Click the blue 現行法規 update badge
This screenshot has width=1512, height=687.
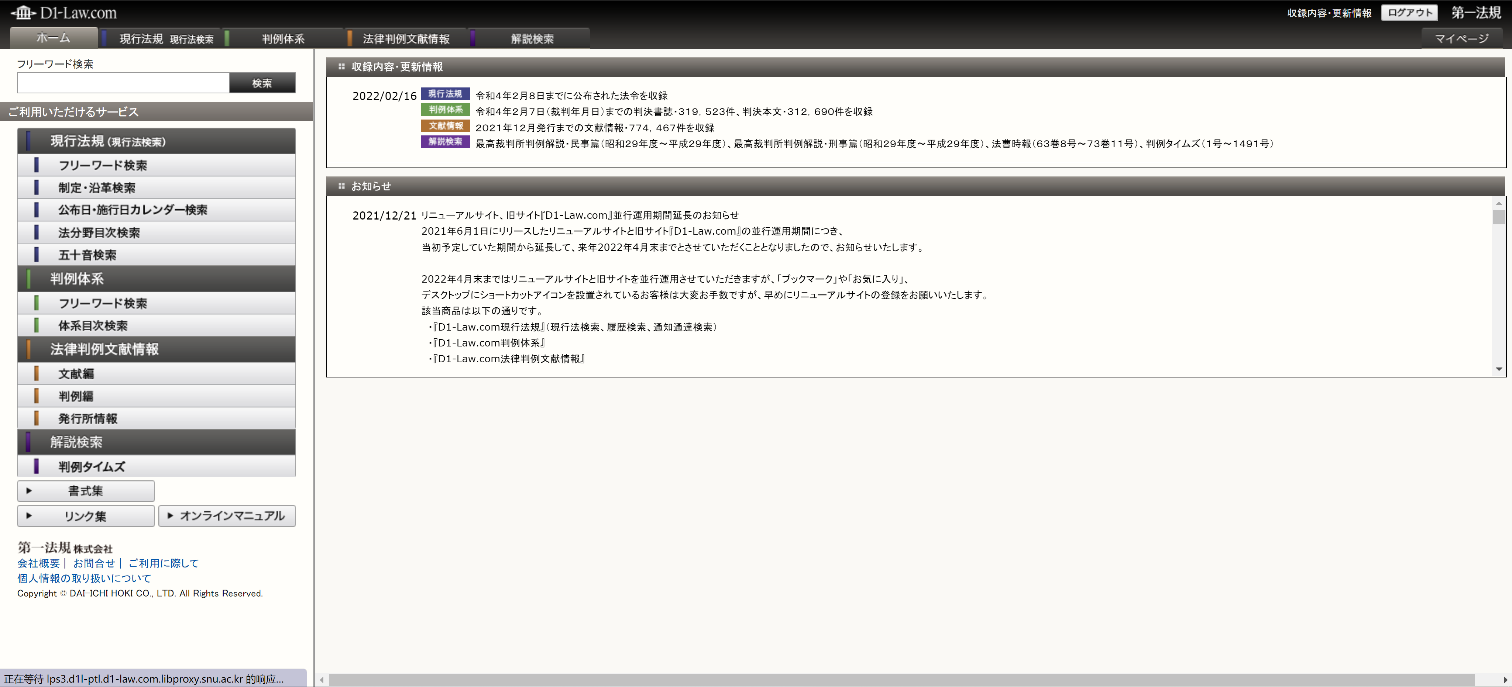click(445, 94)
